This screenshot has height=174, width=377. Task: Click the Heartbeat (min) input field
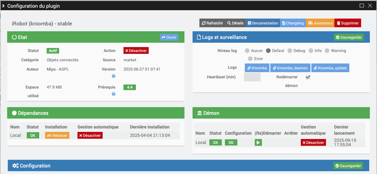point(252,77)
